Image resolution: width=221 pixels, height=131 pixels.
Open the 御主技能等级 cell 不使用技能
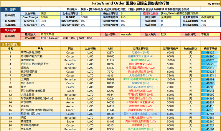pyautogui.click(x=210, y=17)
